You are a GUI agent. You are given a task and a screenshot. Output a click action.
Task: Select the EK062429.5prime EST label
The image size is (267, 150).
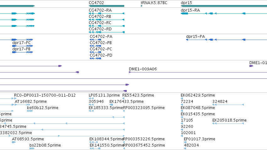click(x=198, y=95)
